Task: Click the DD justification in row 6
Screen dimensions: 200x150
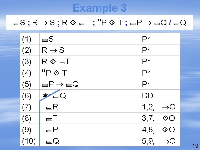Action: pos(147,96)
